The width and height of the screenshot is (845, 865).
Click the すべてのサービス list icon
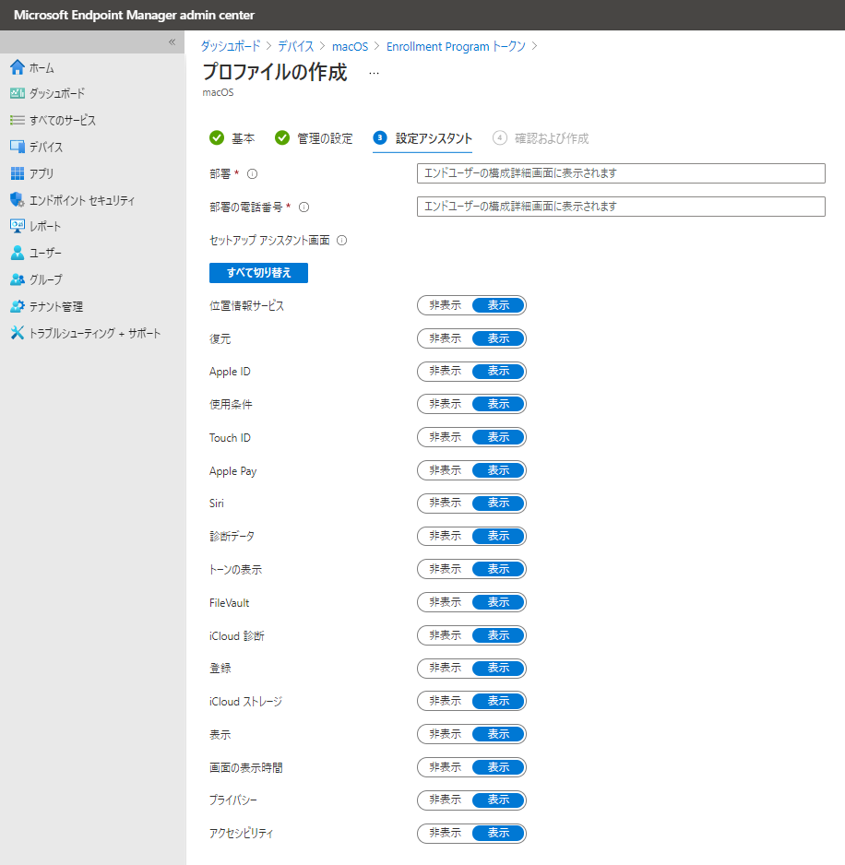click(x=18, y=120)
